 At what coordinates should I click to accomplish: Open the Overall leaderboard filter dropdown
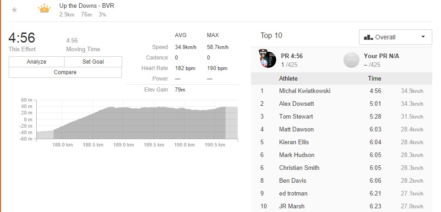point(395,37)
